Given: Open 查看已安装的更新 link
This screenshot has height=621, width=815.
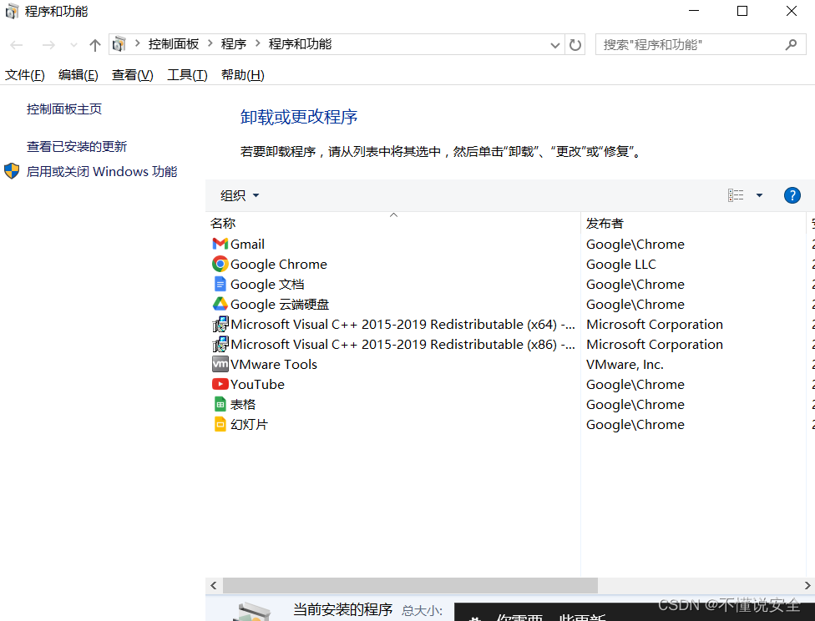Looking at the screenshot, I should pyautogui.click(x=77, y=147).
